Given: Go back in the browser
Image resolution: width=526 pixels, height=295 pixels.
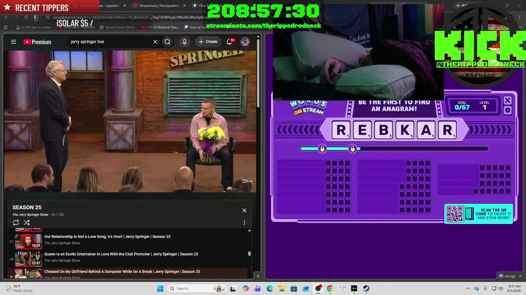Looking at the screenshot, I should [6, 17].
